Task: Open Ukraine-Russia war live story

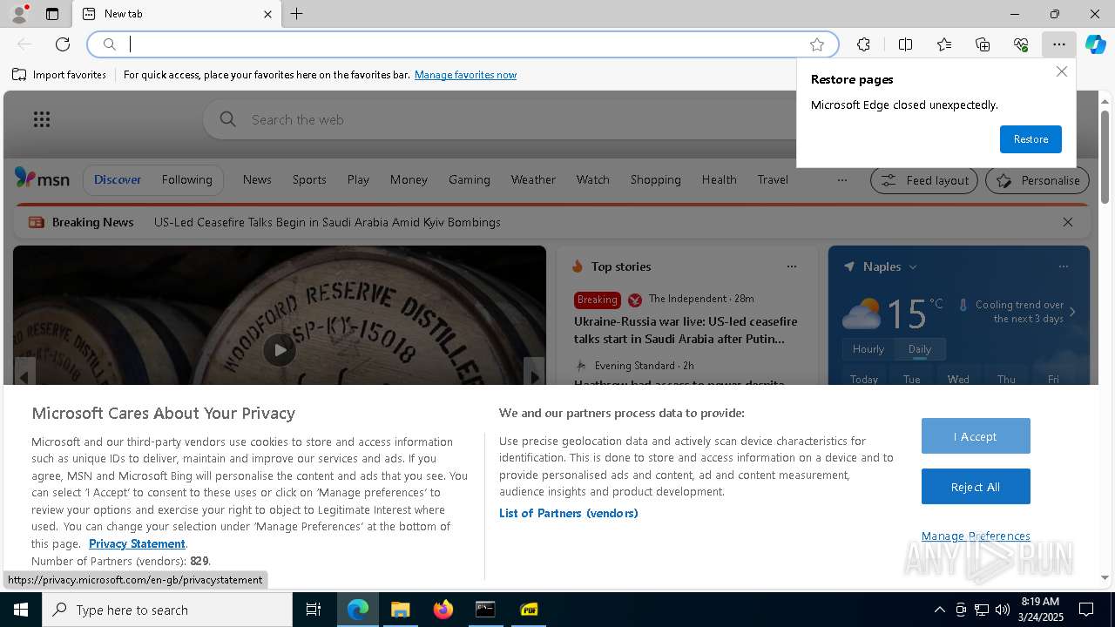Action: 686,330
